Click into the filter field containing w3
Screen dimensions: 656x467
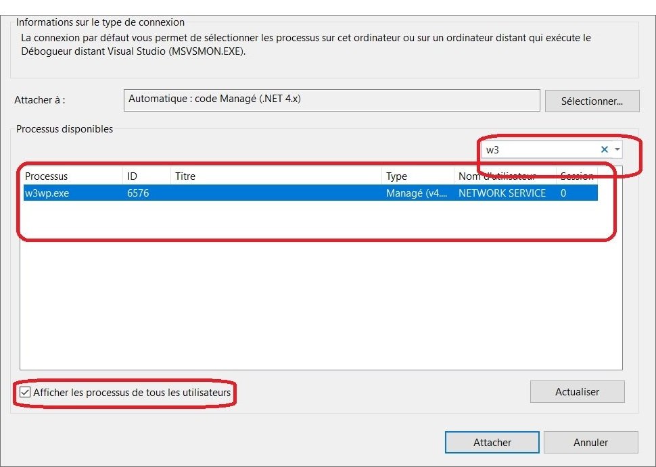(x=538, y=149)
